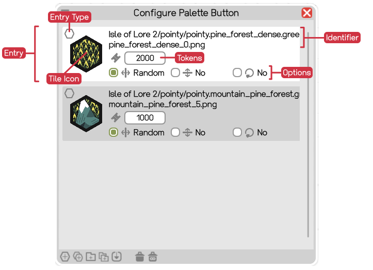Click the add multiple tiles icon

[78, 257]
